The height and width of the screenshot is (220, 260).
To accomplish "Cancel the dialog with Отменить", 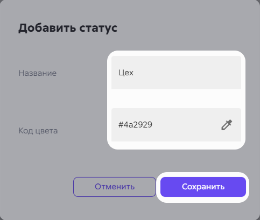I will point(115,187).
